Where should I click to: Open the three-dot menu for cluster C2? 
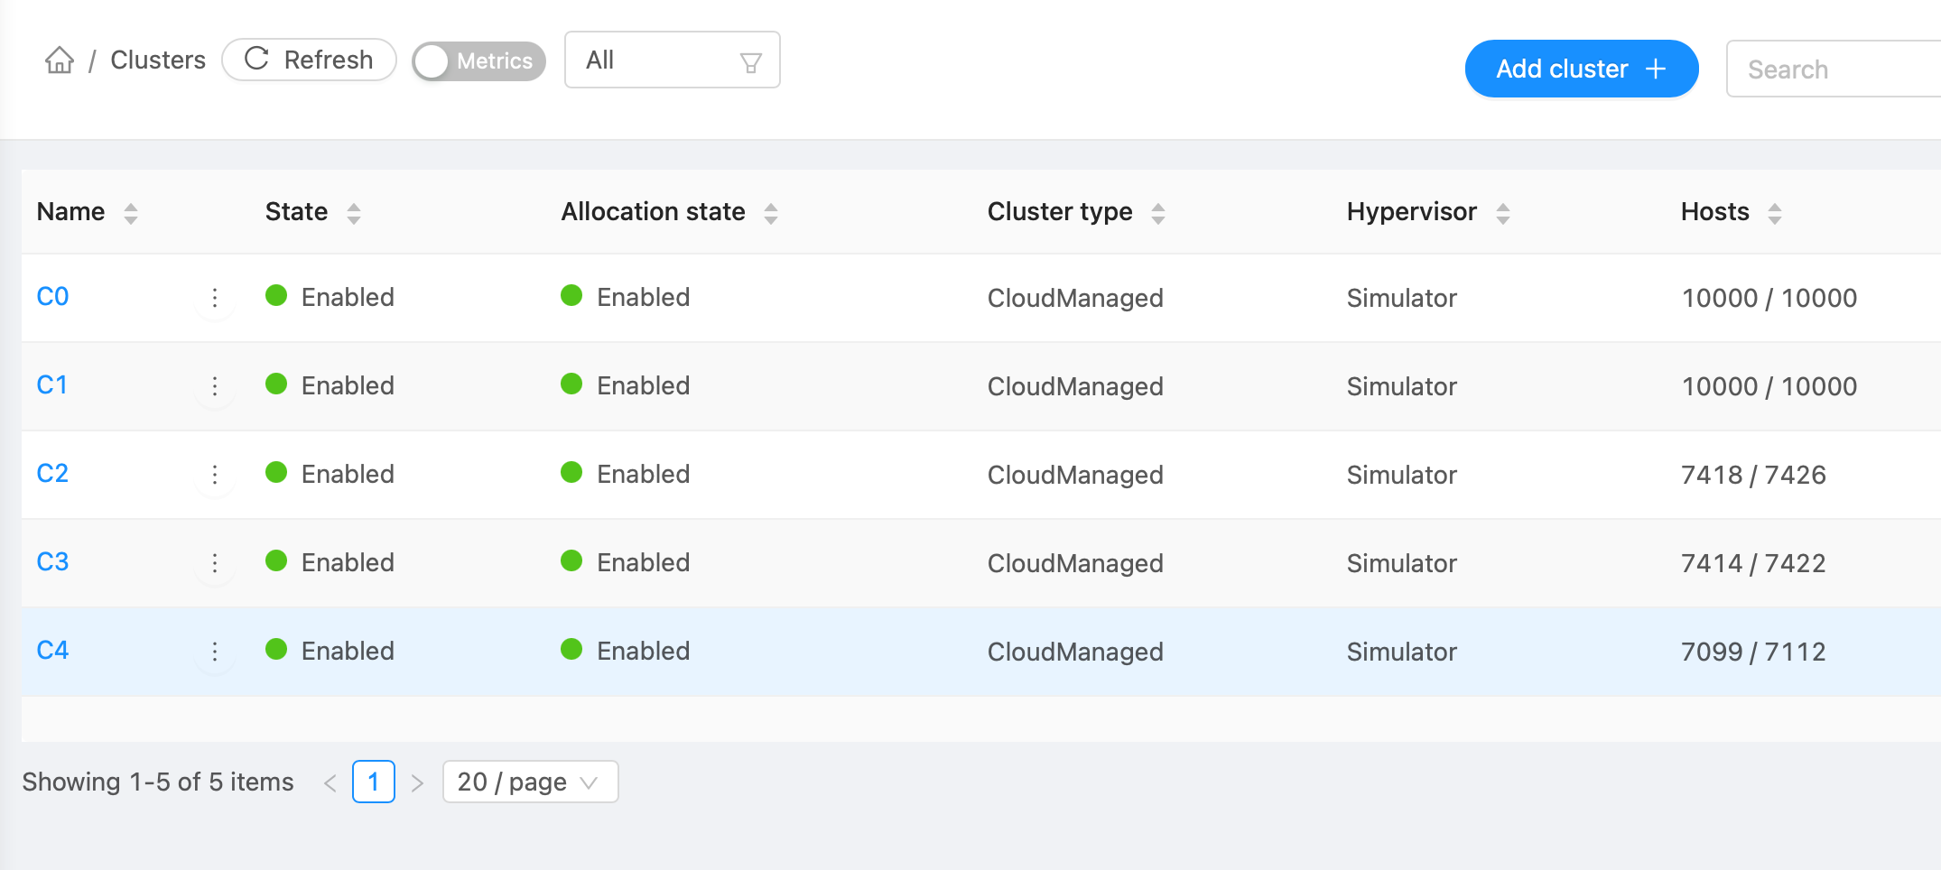(x=215, y=475)
